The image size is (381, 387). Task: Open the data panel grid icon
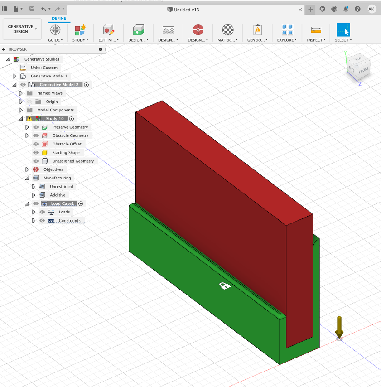coord(4,9)
